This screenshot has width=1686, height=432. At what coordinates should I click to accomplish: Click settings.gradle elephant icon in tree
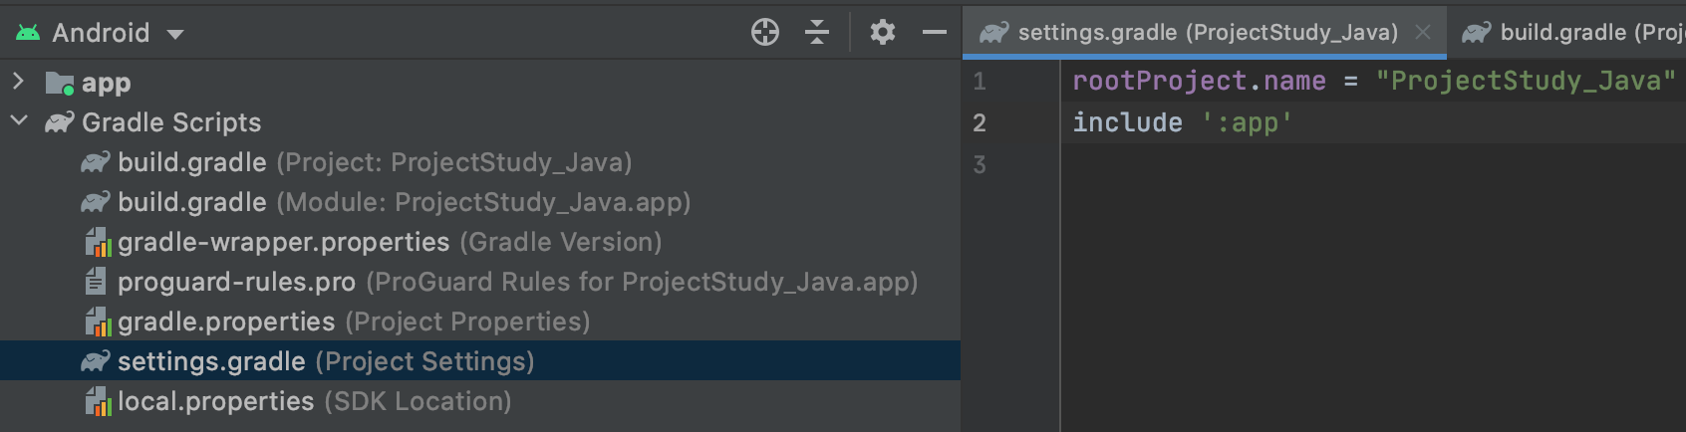(x=96, y=361)
